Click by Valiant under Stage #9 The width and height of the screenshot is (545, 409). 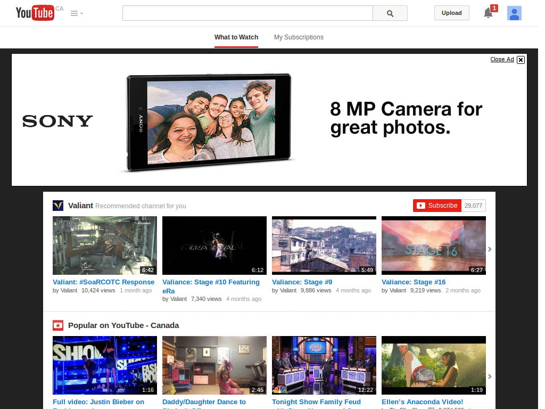coord(284,290)
